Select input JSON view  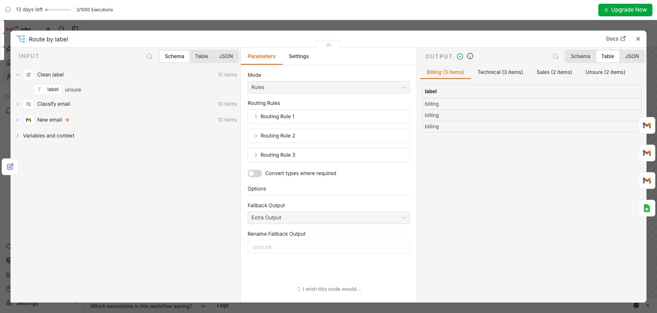[x=226, y=56]
